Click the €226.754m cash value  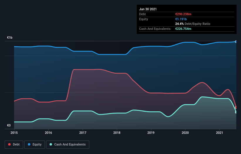click(183, 29)
